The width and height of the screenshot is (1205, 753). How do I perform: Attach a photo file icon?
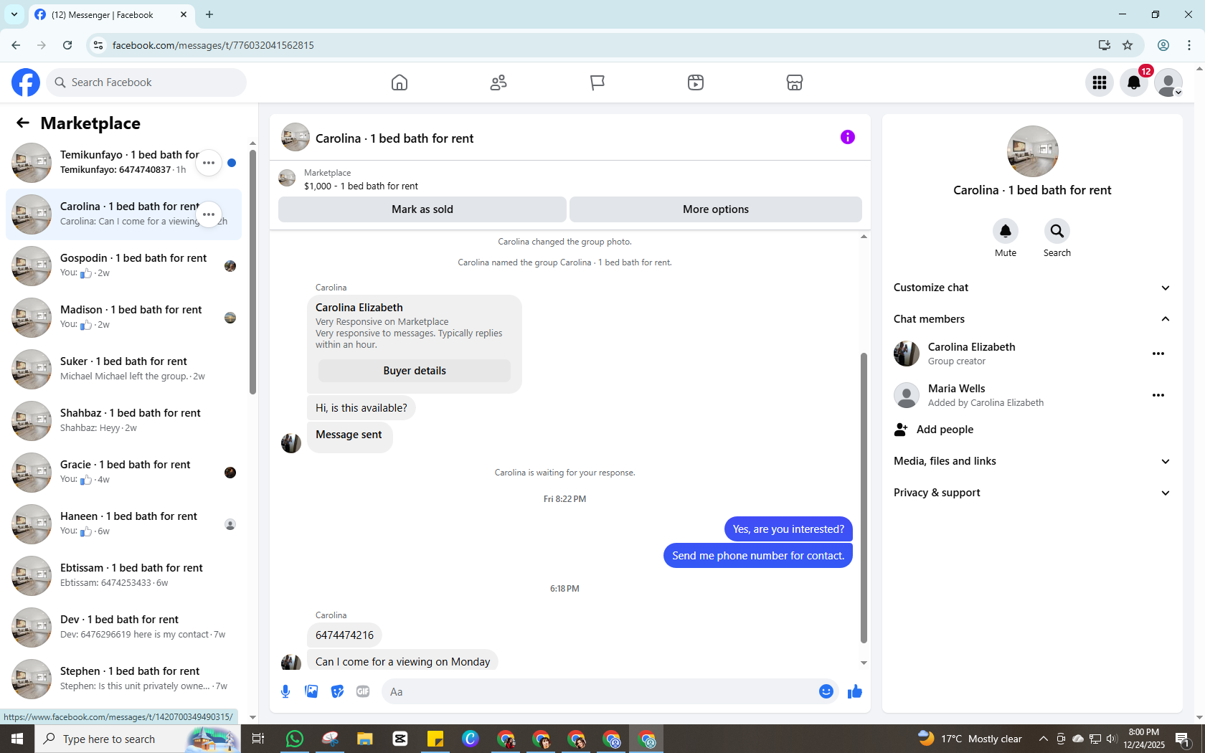point(311,691)
